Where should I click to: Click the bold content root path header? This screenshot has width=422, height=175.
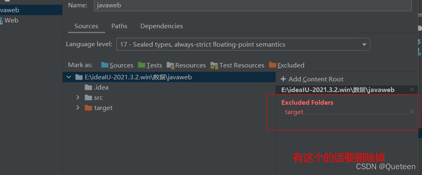(338, 90)
